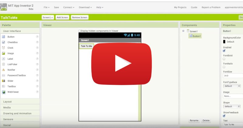Open help for Image component

(37, 53)
